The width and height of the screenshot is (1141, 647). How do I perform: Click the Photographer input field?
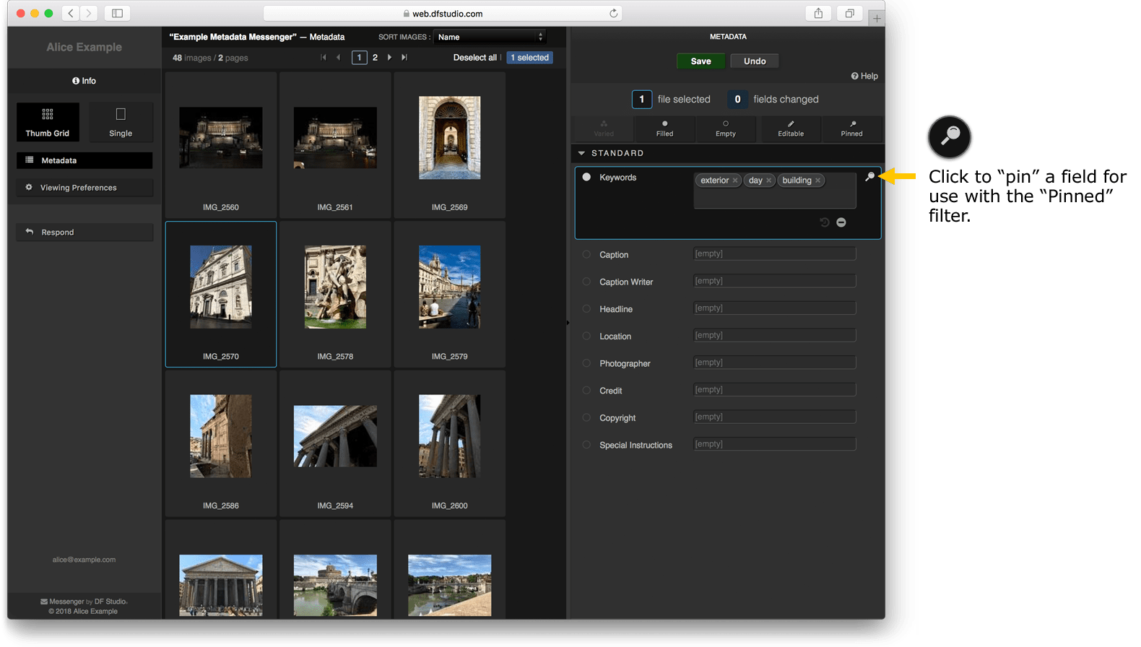775,362
